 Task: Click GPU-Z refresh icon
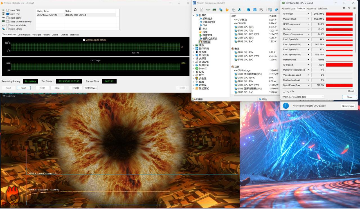click(349, 8)
